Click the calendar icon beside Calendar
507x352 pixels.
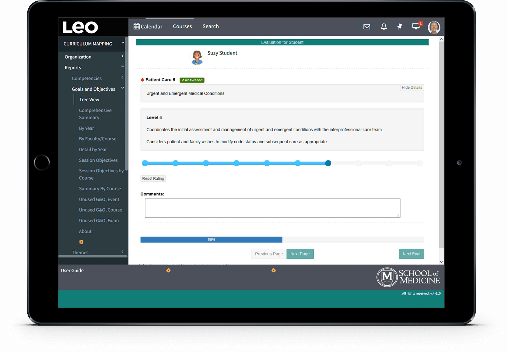click(x=136, y=26)
